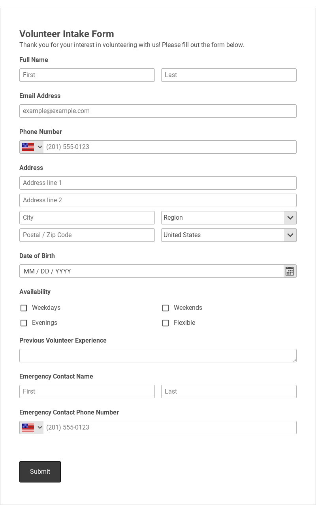Focus the First name field under Full Name

87,75
